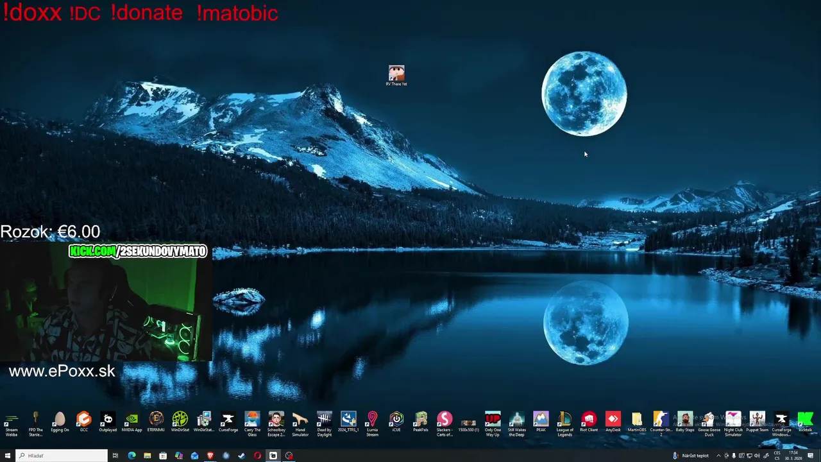Select the GCC desktop shortcut
The image size is (821, 462).
[x=84, y=422]
